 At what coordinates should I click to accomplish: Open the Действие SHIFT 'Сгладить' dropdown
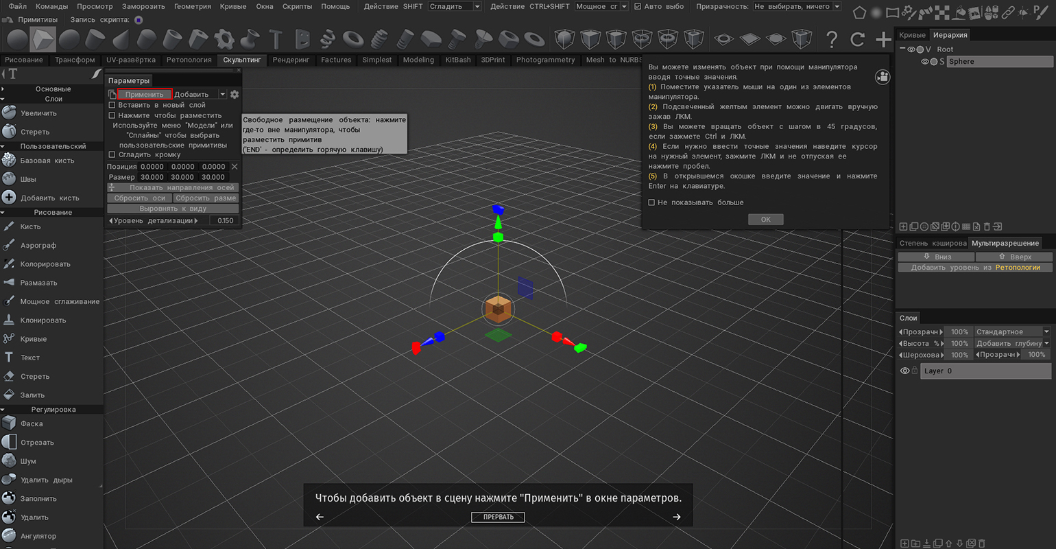click(455, 6)
